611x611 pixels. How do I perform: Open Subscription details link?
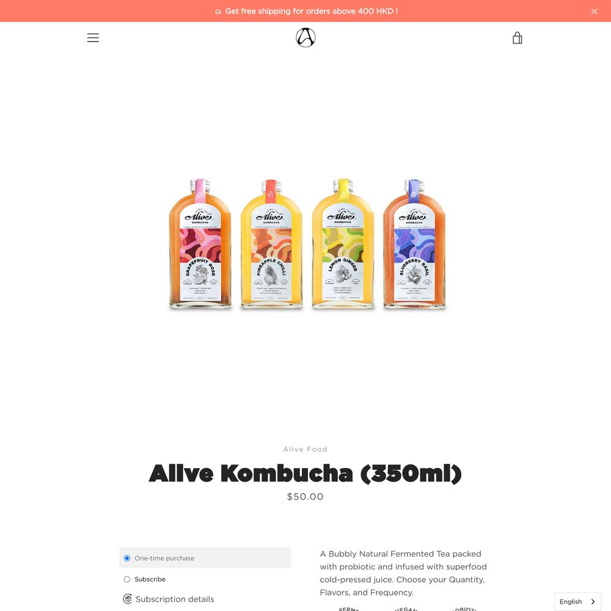175,599
